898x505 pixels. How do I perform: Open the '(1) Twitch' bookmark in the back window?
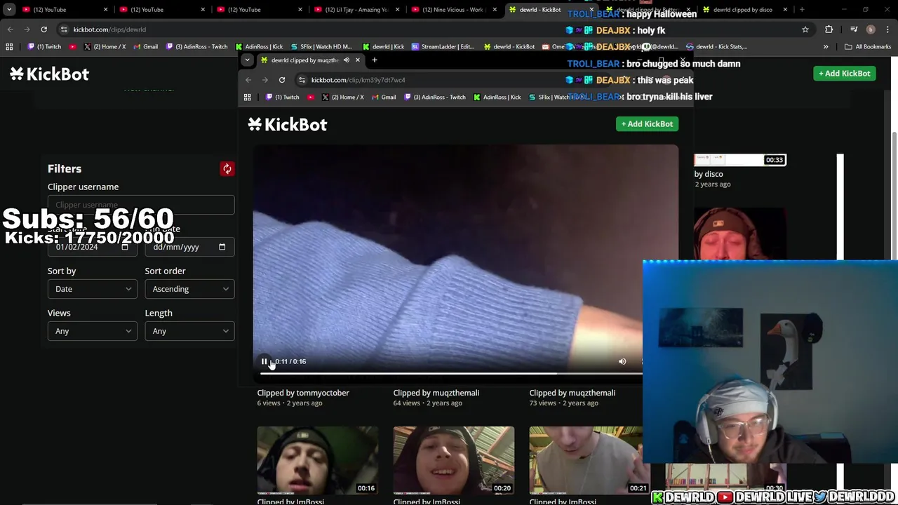tap(44, 47)
